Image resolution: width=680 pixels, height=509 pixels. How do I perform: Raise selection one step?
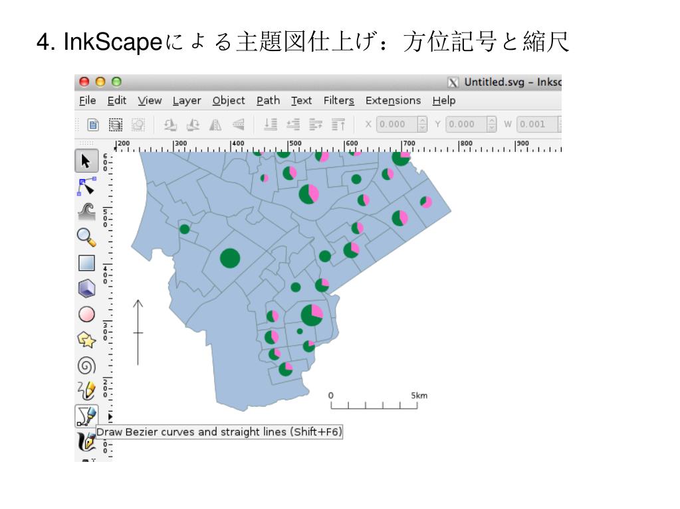click(316, 125)
